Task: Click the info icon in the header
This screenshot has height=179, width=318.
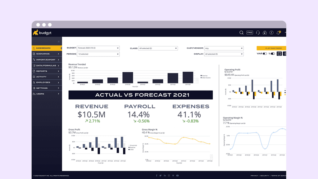Action: click(x=271, y=33)
